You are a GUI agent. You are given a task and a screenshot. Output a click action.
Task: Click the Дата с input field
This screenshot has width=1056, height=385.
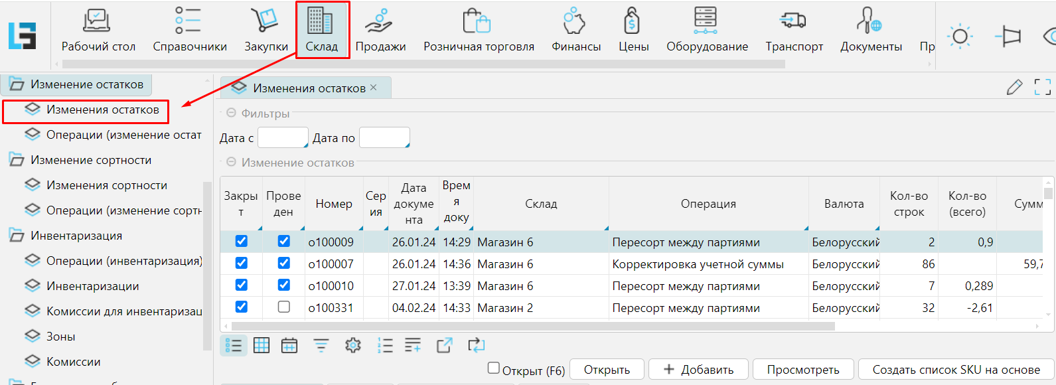[x=282, y=137]
